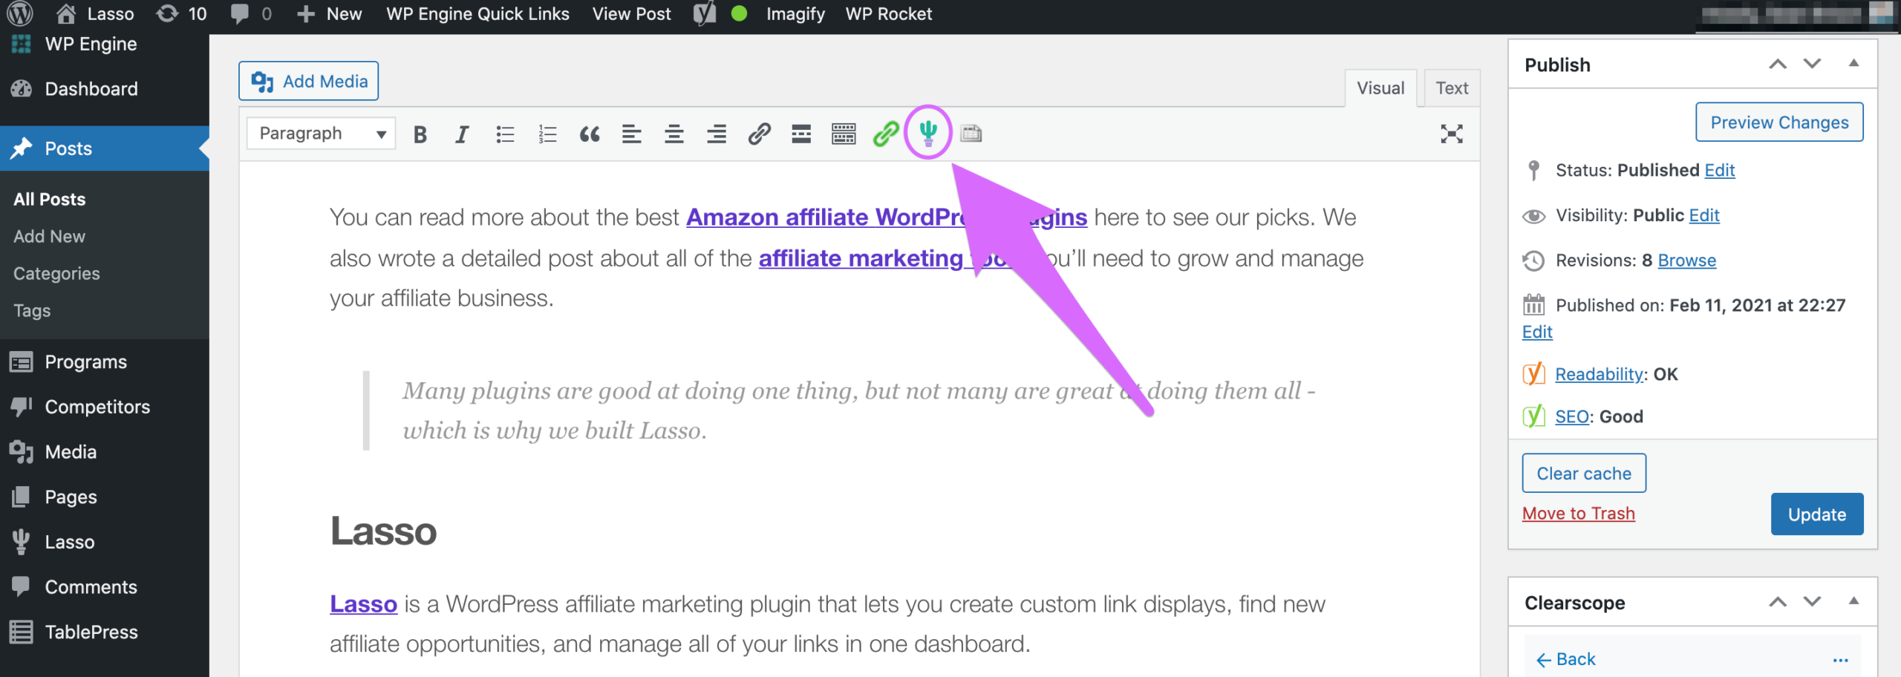Click the Update button
The height and width of the screenshot is (677, 1901).
tap(1817, 514)
